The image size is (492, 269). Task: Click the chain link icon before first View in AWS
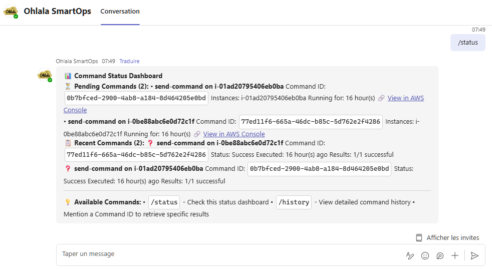(381, 98)
